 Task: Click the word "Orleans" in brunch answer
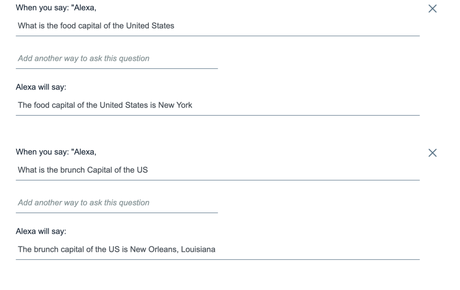pyautogui.click(x=164, y=250)
